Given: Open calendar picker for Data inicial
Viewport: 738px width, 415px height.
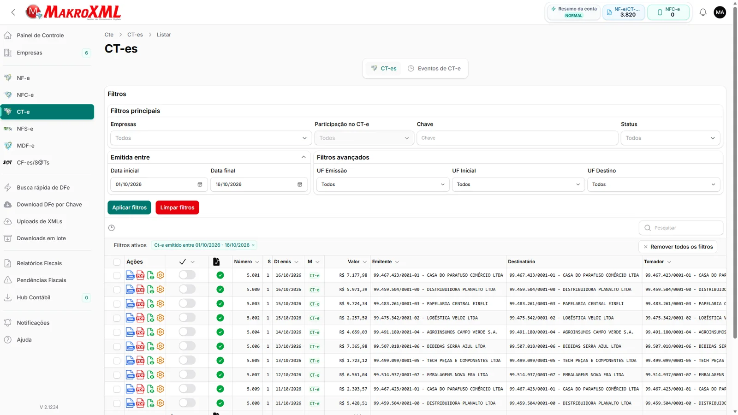Looking at the screenshot, I should tap(200, 184).
